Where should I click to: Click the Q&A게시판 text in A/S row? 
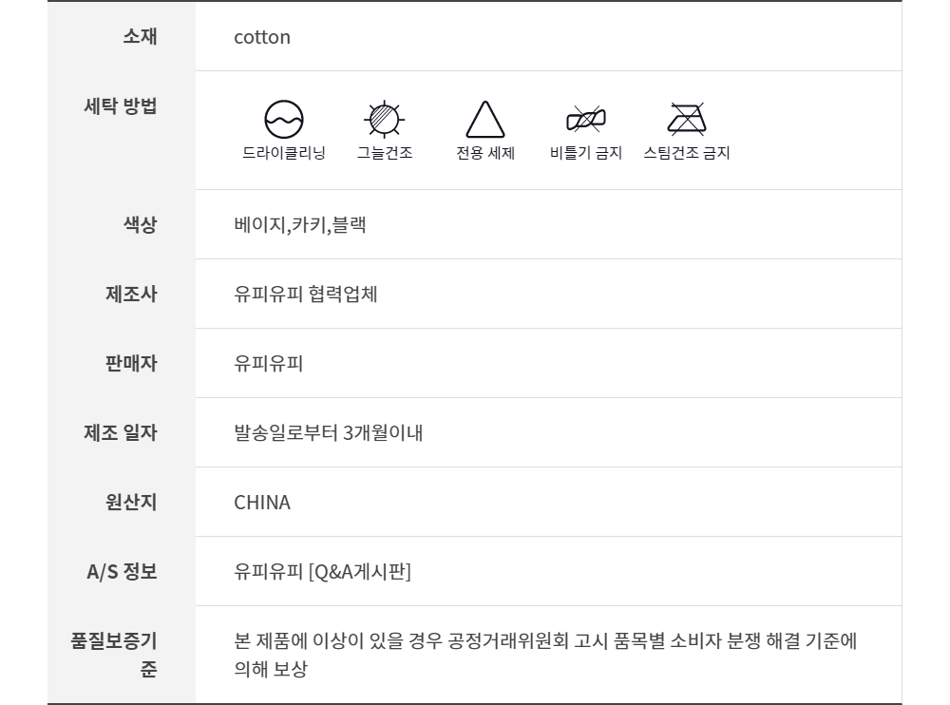point(360,572)
